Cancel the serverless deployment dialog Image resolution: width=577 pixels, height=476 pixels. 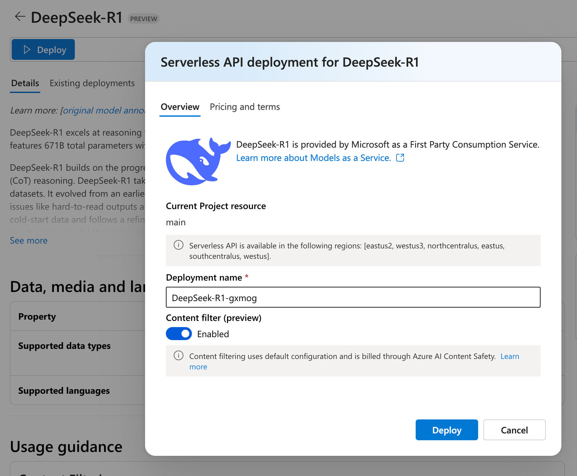(514, 430)
